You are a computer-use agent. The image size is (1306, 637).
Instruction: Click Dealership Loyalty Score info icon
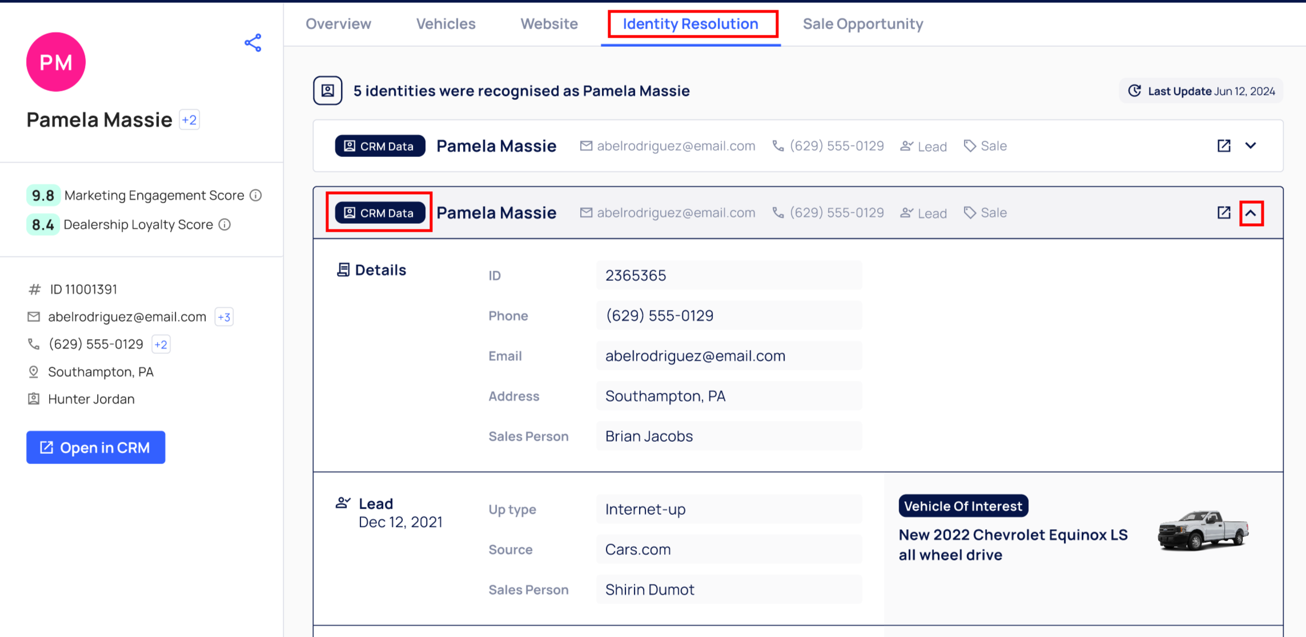pos(225,224)
